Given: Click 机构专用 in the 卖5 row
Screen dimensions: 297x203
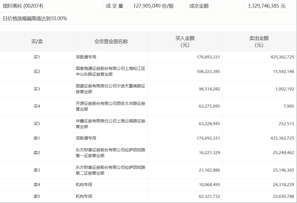Looking at the screenshot, I should 84,196.
